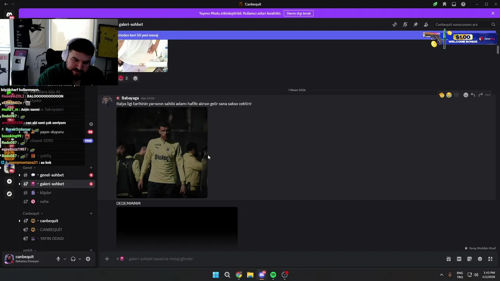Forward Babayaga's message

480,95
